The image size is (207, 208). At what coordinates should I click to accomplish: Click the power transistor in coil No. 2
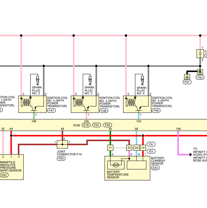click(34, 108)
